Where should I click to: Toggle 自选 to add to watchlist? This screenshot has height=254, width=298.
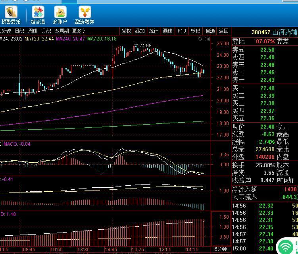point(209,31)
